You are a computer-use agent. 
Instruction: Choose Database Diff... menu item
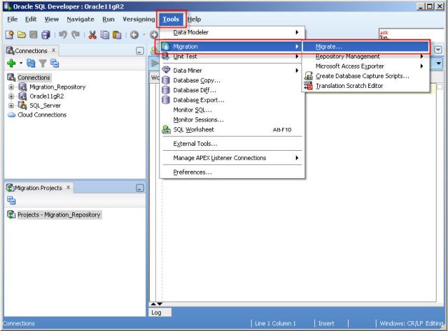232,90
